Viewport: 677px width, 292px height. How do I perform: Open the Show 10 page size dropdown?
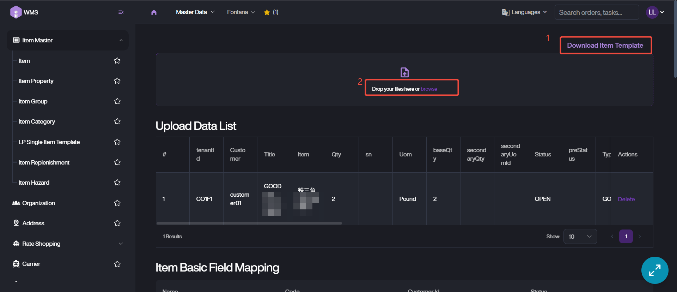click(x=580, y=237)
